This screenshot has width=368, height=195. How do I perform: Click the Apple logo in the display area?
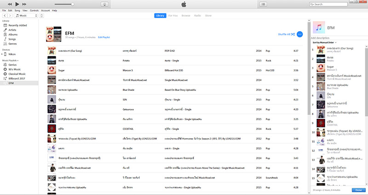coord(184,4)
